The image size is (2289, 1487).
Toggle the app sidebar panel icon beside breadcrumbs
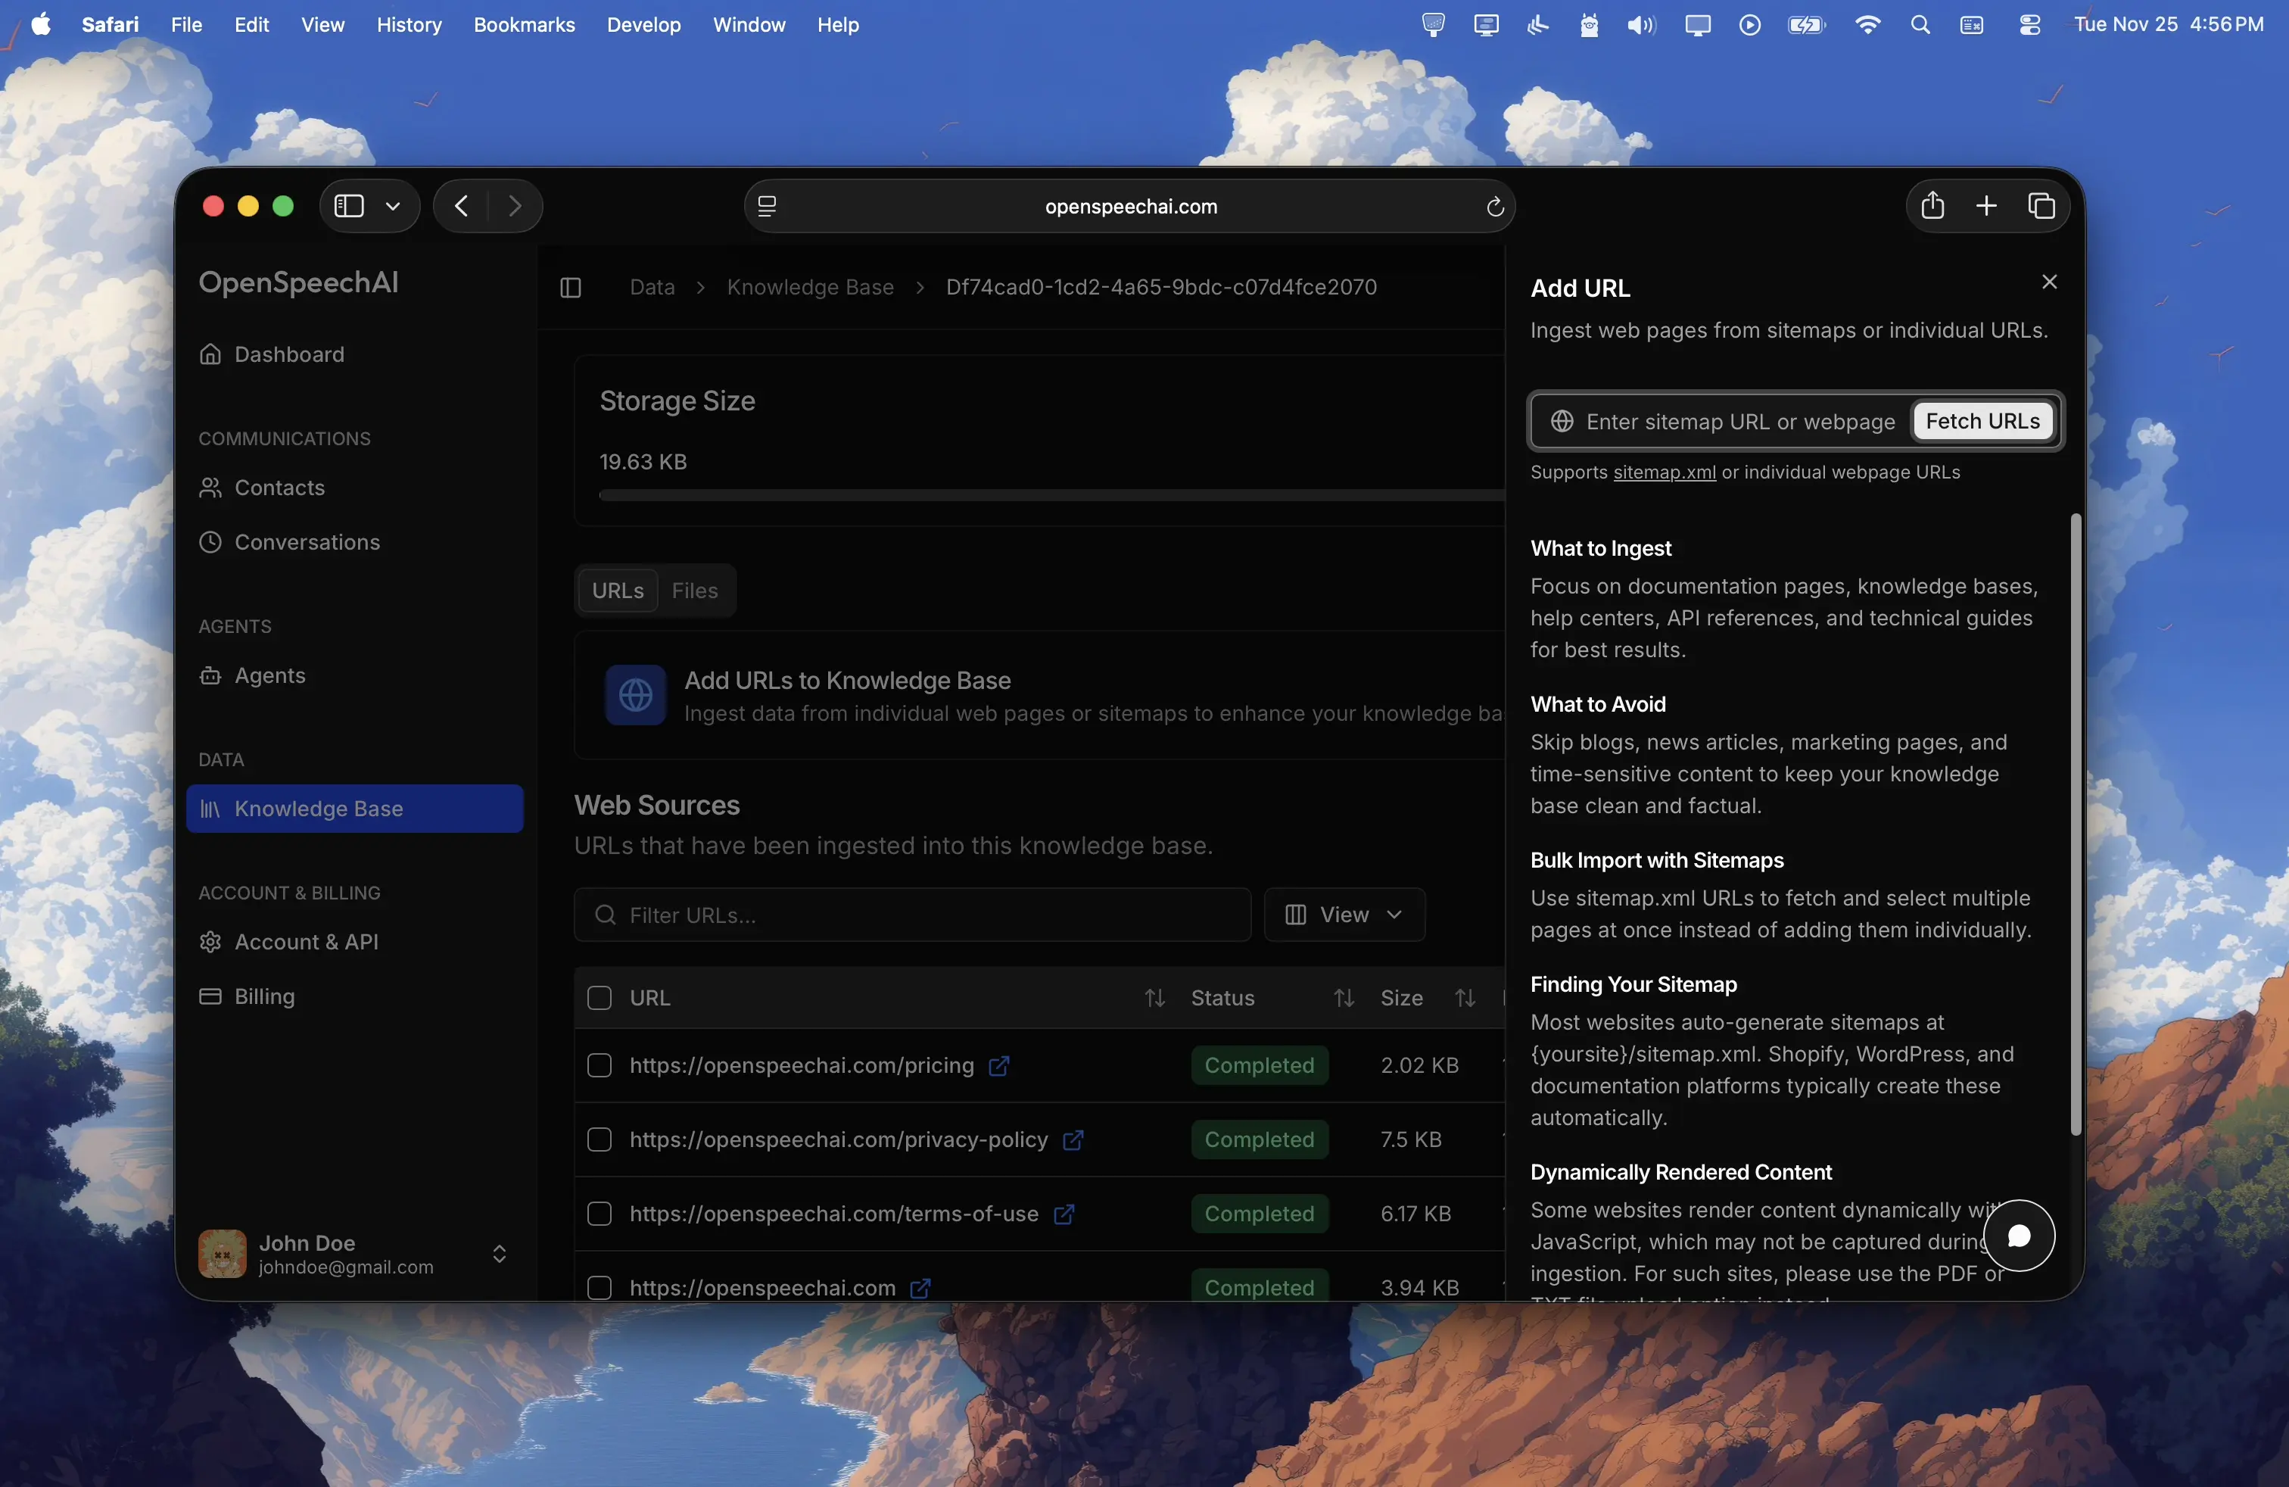pos(570,288)
